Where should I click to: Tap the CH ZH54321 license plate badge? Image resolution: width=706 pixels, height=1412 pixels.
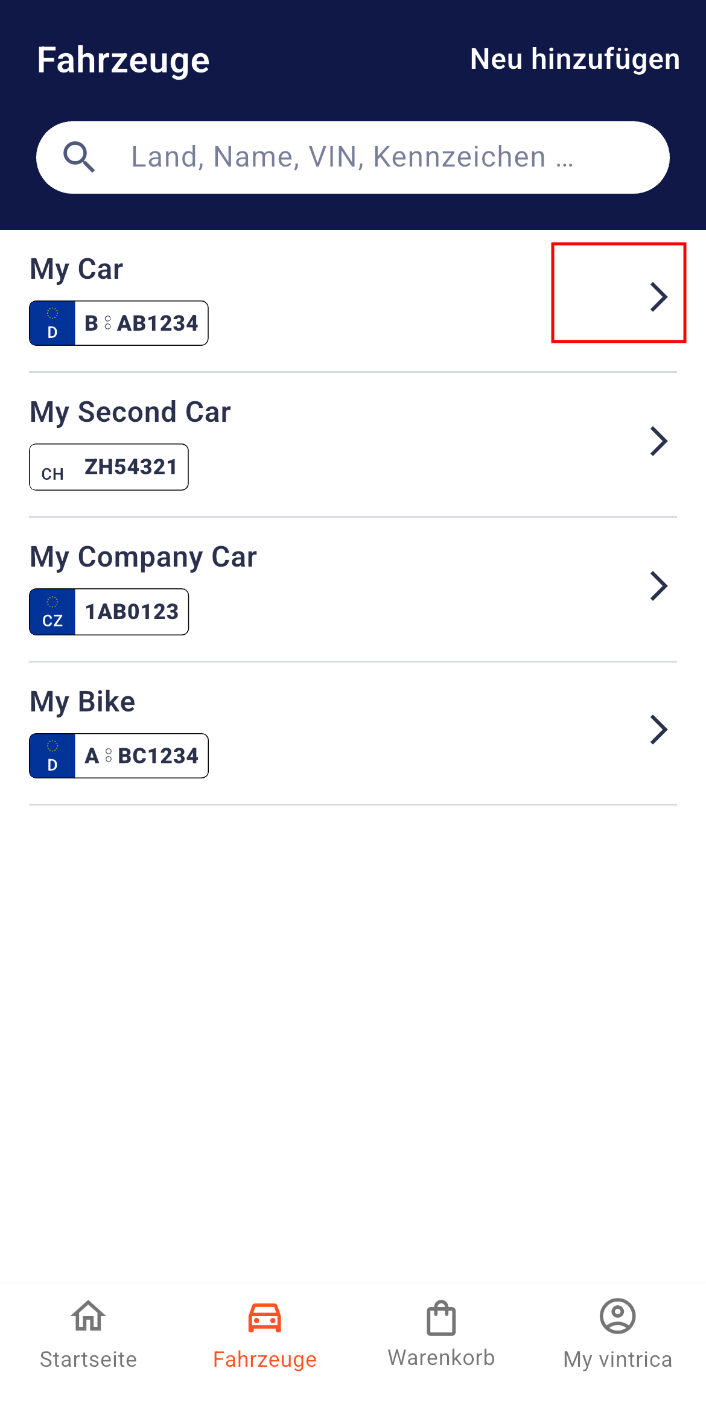[x=109, y=467]
